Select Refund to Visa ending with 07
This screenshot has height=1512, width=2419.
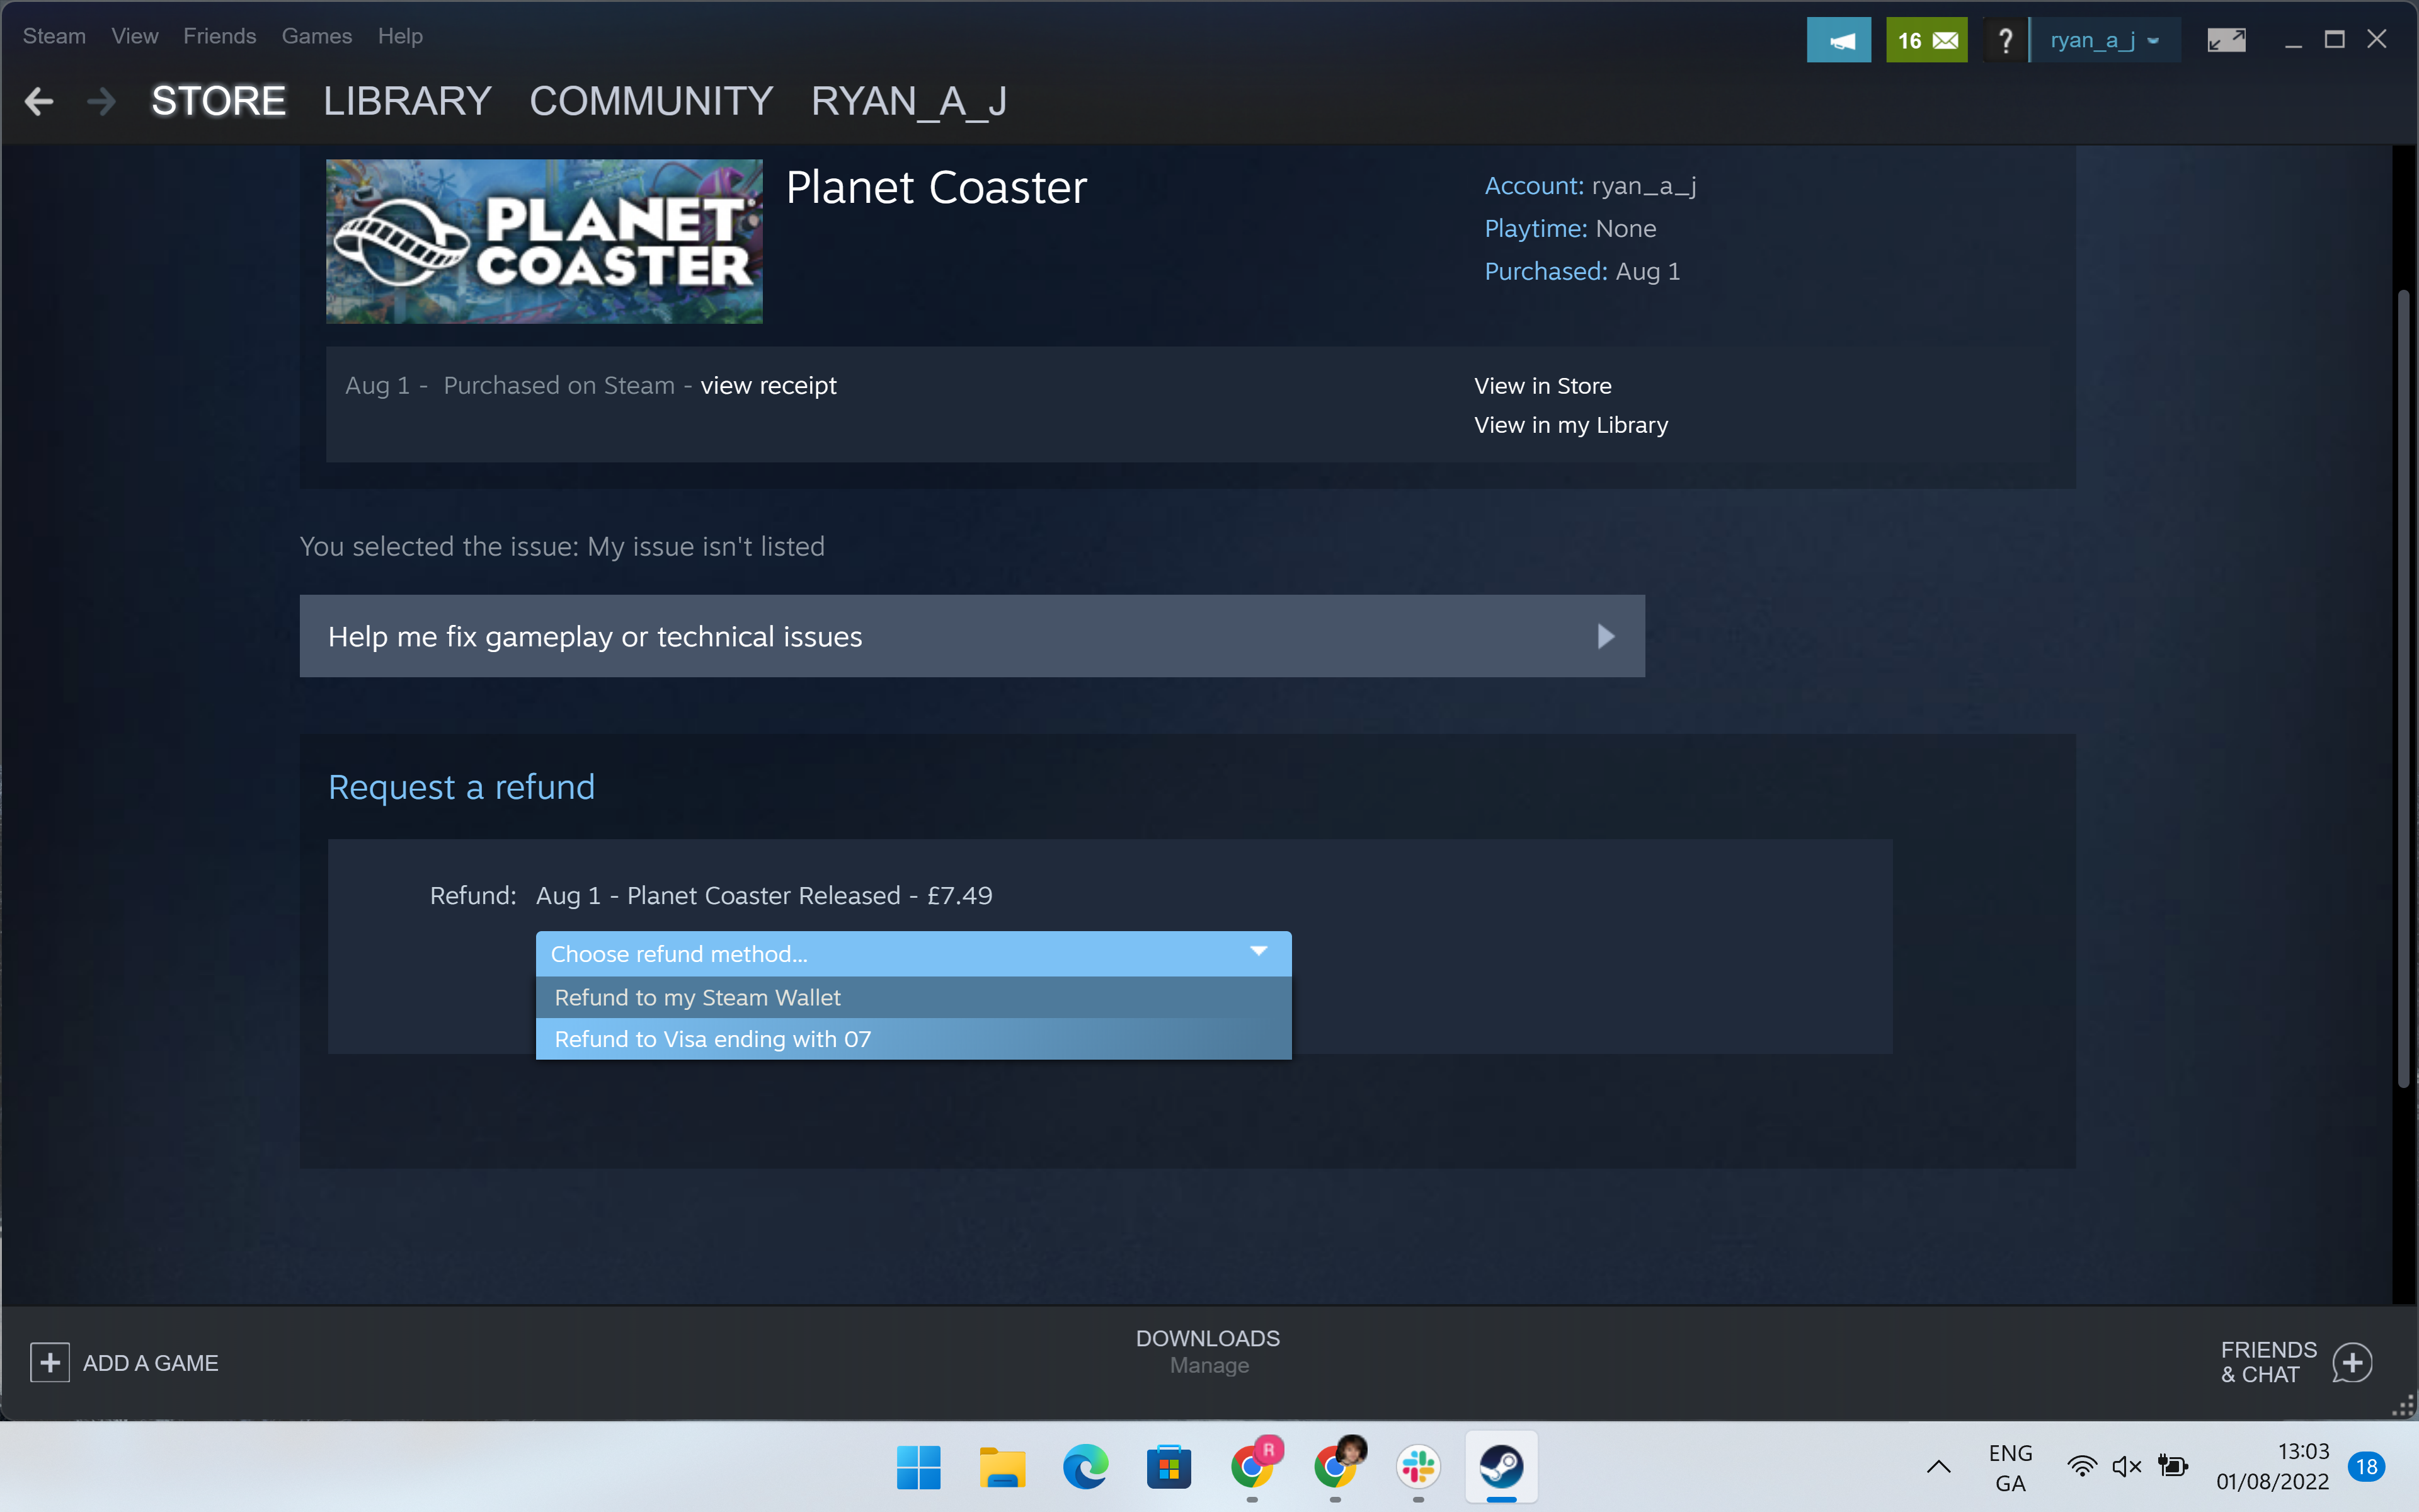click(x=913, y=1039)
